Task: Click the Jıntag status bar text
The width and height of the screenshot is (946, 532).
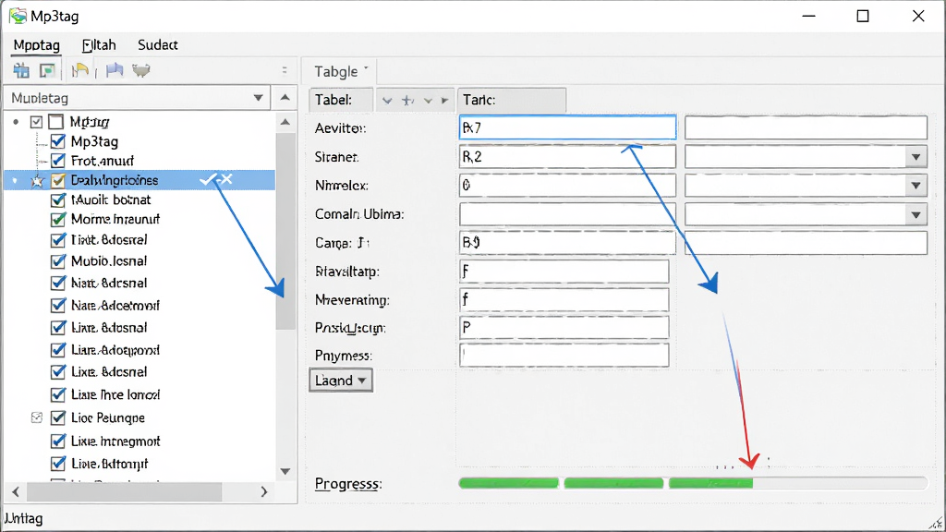Action: coord(24,519)
